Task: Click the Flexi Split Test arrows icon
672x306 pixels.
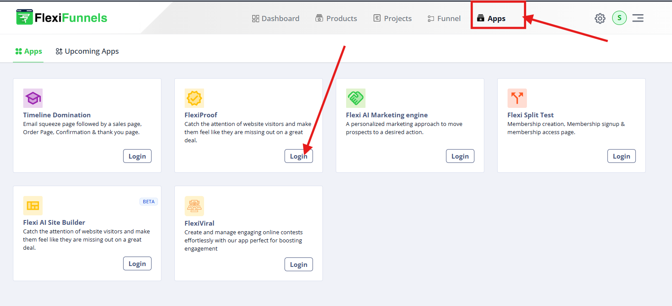Action: tap(517, 98)
